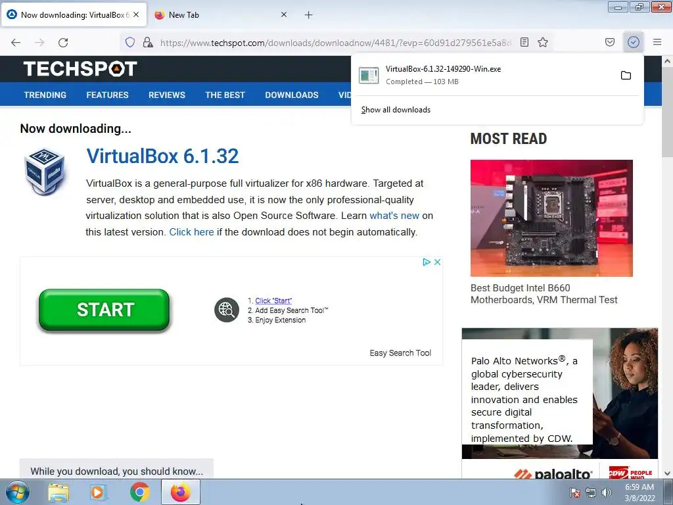Open the Firefox hamburger menu
673x505 pixels.
pos(657,42)
